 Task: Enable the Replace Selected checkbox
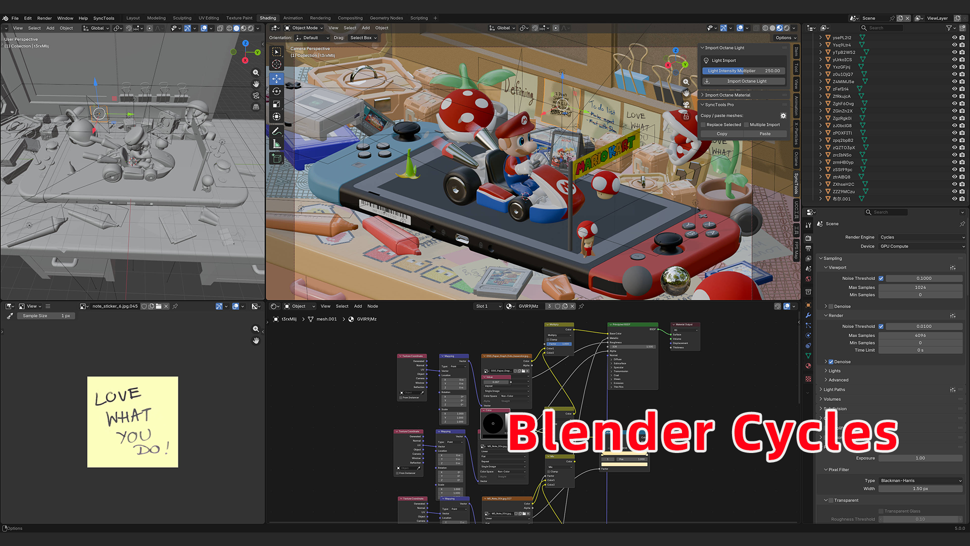pos(703,125)
